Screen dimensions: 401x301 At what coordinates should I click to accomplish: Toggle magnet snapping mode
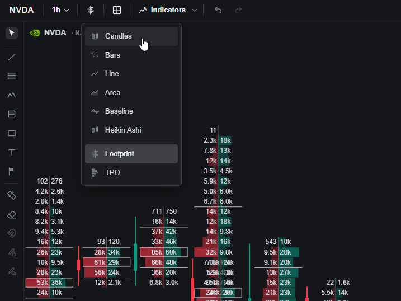(x=12, y=233)
